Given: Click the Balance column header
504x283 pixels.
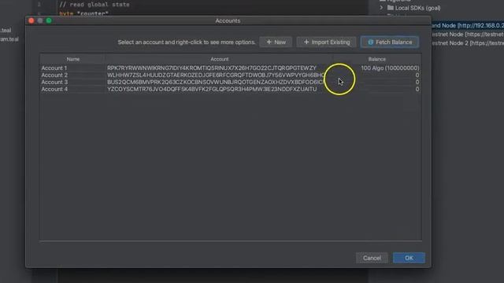Looking at the screenshot, I should point(377,59).
